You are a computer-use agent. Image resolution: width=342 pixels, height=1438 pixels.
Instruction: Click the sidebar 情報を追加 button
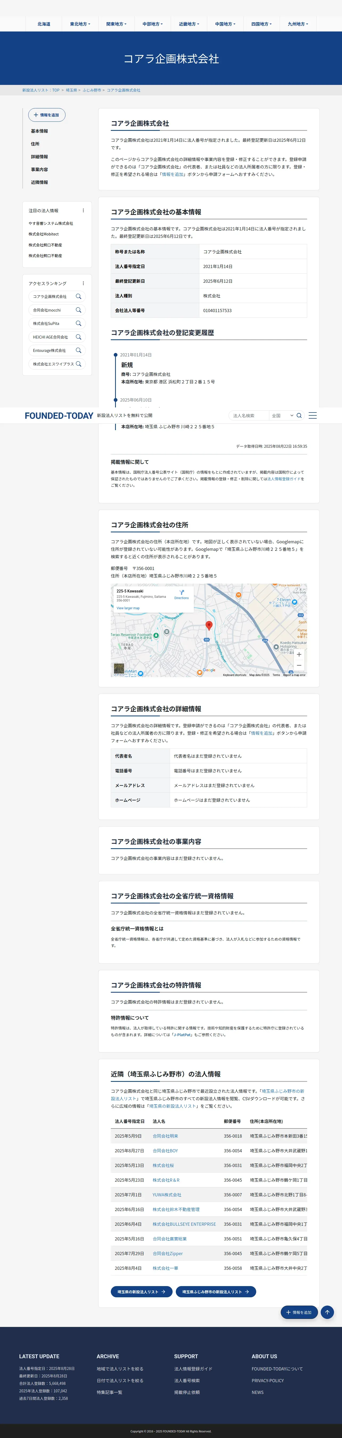[x=47, y=115]
